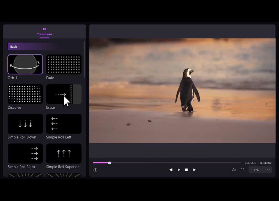Click the 'Orb 1' label text
The height and width of the screenshot is (201, 279).
click(12, 78)
